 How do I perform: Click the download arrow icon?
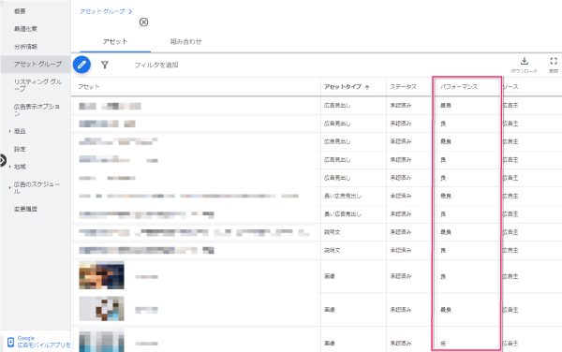[524, 61]
